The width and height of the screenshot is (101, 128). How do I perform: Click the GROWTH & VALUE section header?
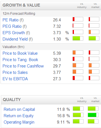[x=21, y=5]
